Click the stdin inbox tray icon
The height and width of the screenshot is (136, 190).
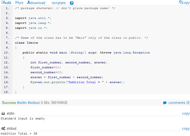coord(3,114)
